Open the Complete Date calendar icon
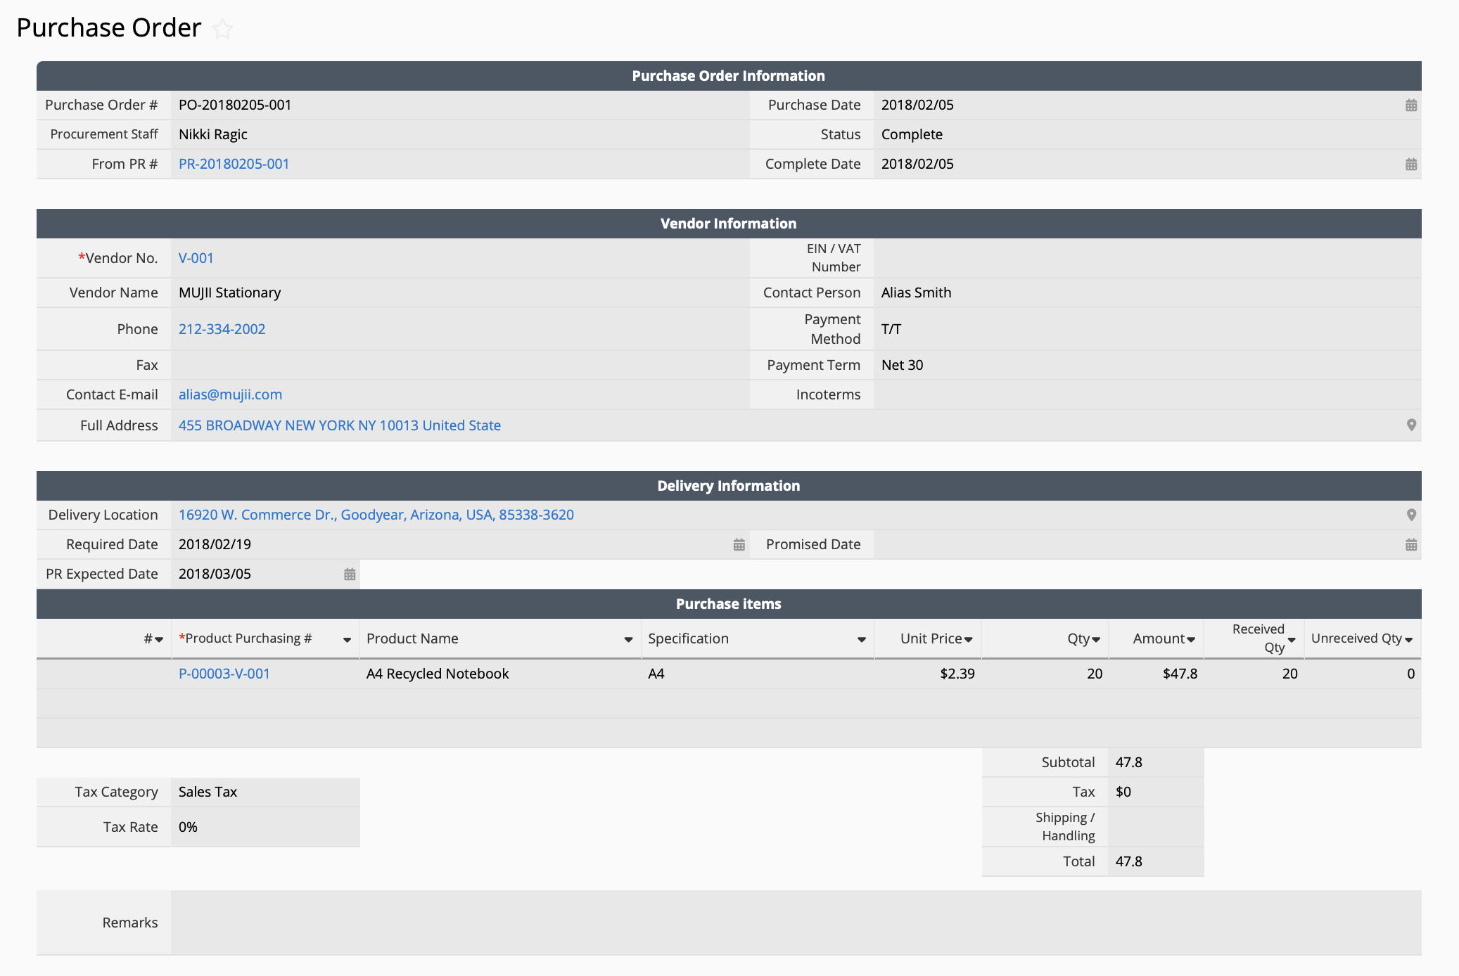The width and height of the screenshot is (1459, 976). 1410,165
